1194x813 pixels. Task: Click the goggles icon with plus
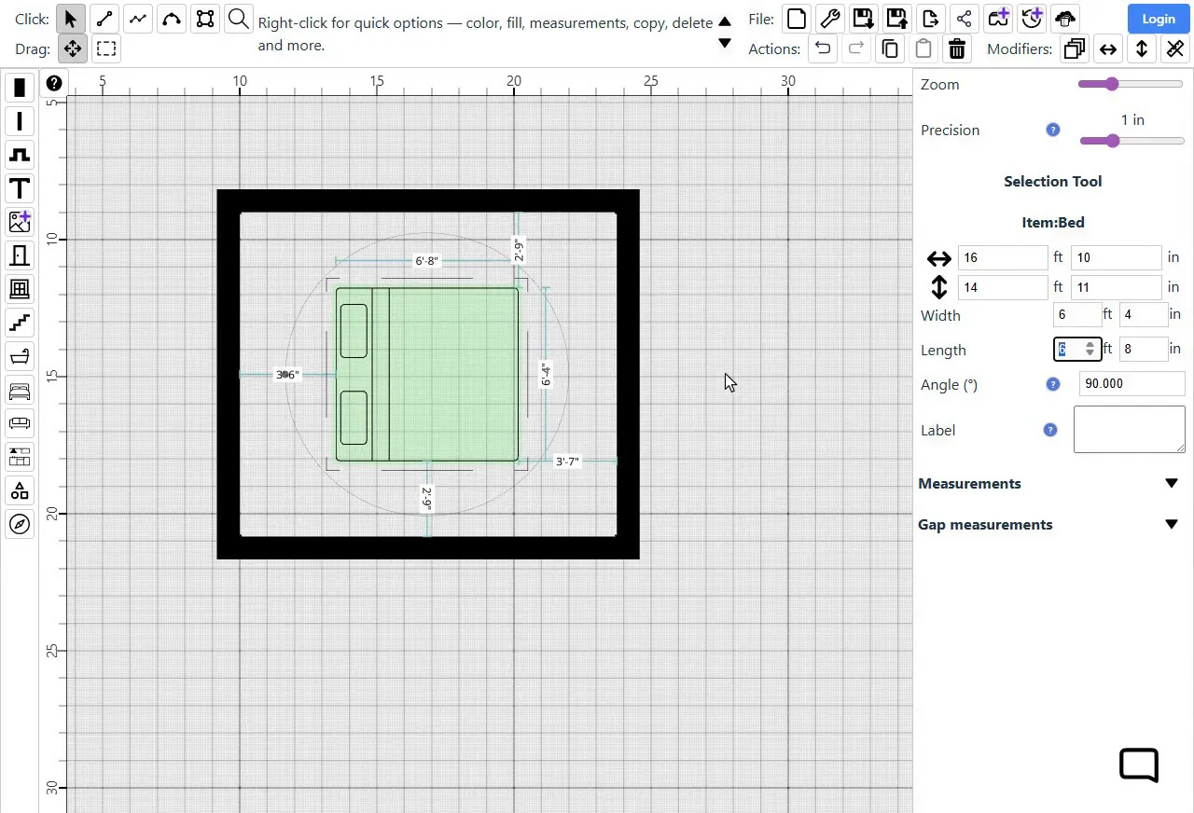coord(997,19)
